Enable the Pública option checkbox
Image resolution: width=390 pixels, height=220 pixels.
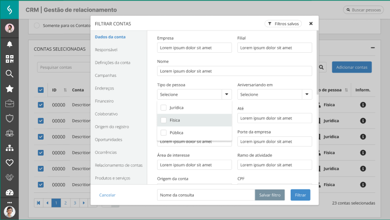[164, 132]
